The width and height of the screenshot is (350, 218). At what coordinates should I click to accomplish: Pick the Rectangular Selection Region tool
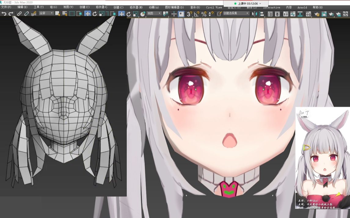72,14
